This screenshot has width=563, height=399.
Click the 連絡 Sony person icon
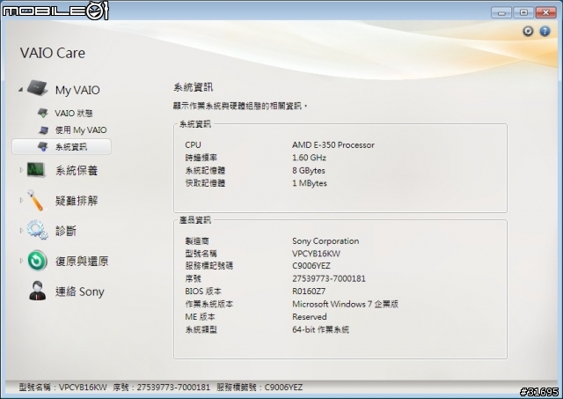pos(37,291)
